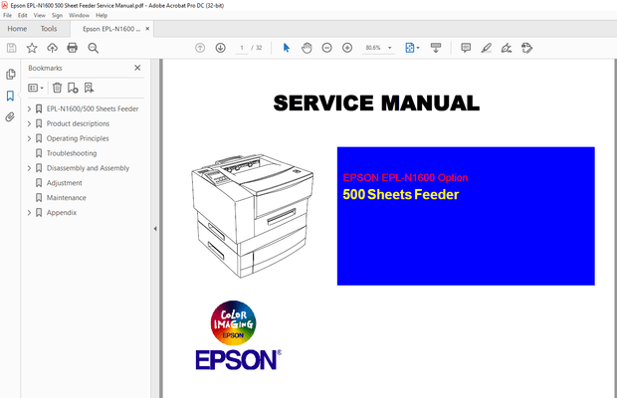Expand the EPL-N1600/500 Sheets Feeder bookmark
Image resolution: width=617 pixels, height=398 pixels.
(x=29, y=108)
